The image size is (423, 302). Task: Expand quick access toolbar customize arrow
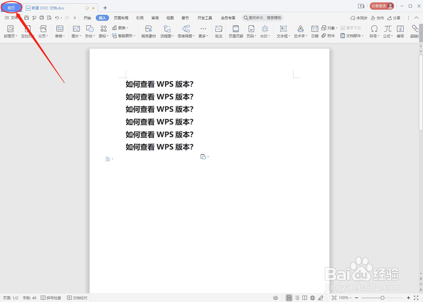[x=75, y=18]
